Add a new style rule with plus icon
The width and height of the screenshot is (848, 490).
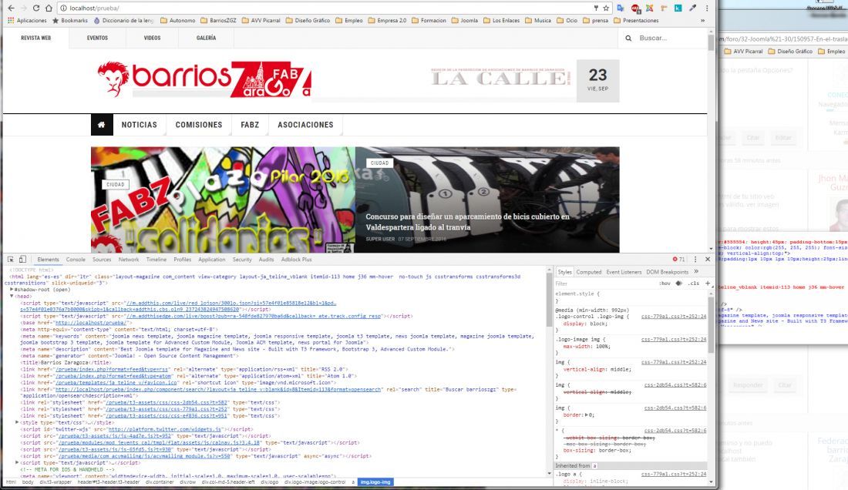pos(708,283)
